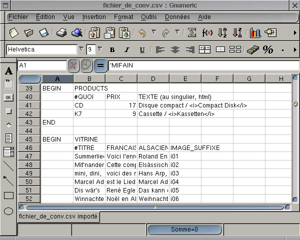Toggle underline formatting
300x240 pixels.
pos(142,49)
